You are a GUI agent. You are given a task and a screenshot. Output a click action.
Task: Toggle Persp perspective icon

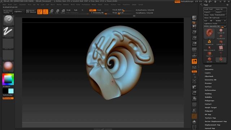[194, 50]
